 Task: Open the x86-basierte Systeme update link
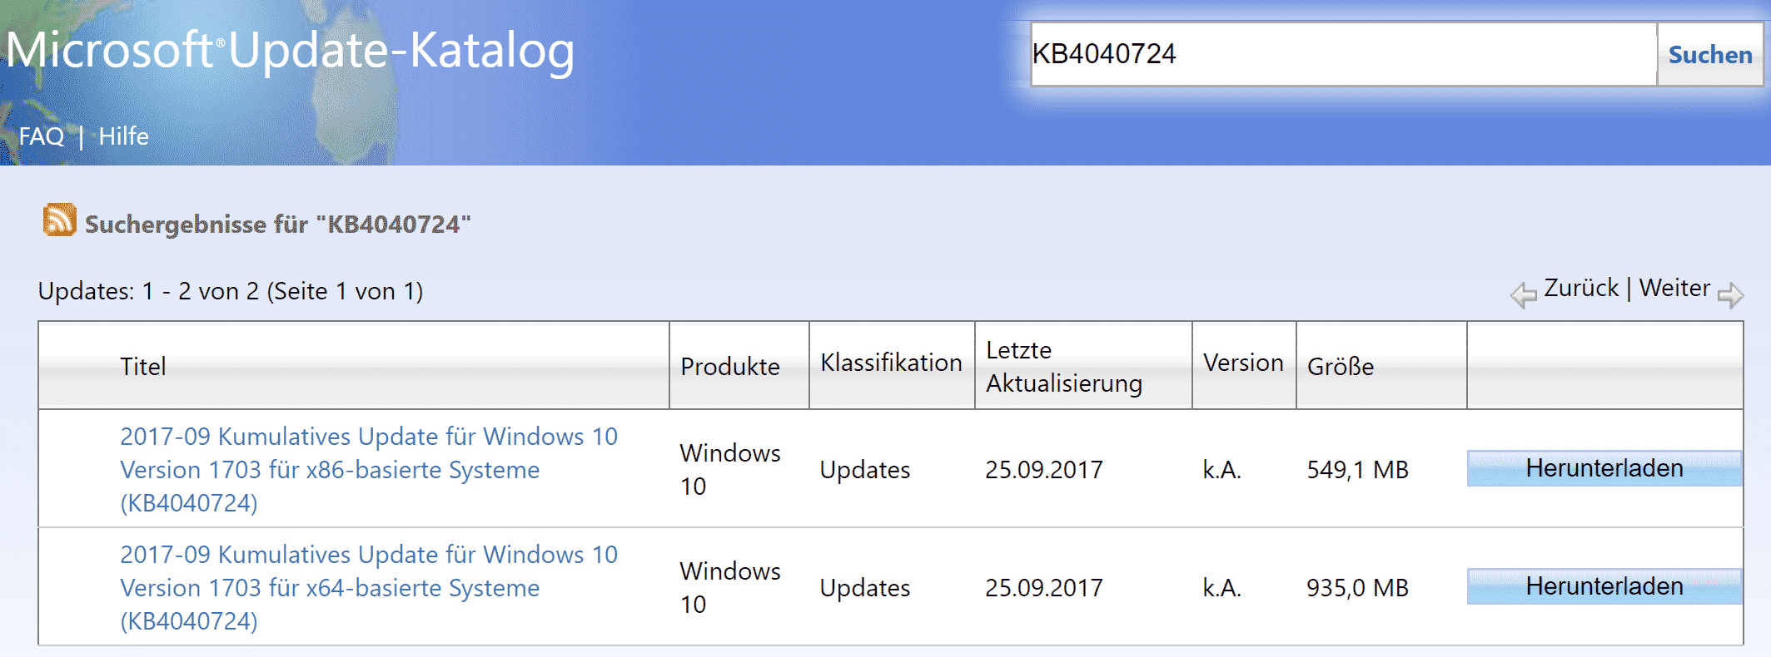pyautogui.click(x=369, y=469)
